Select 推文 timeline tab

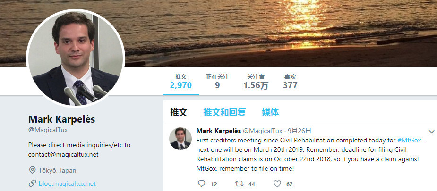(x=179, y=112)
